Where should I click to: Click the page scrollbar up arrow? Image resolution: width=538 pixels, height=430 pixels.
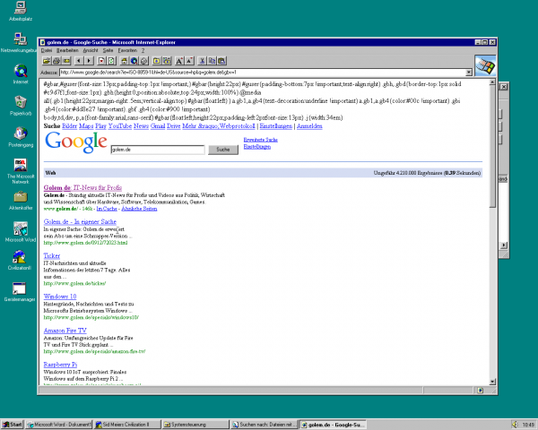tap(492, 82)
